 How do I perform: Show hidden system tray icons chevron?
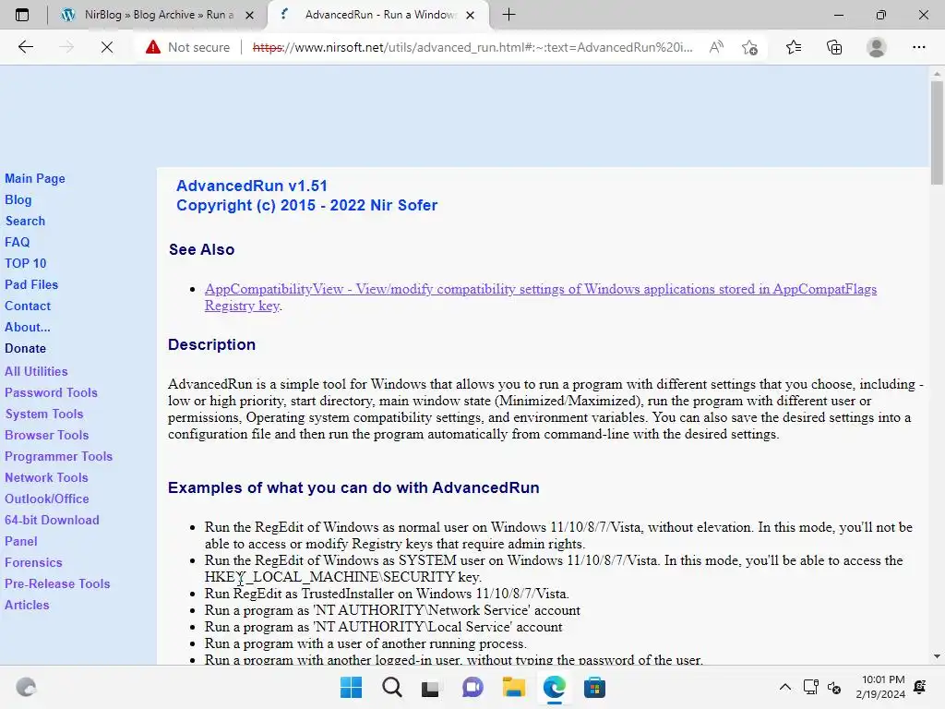pyautogui.click(x=784, y=687)
